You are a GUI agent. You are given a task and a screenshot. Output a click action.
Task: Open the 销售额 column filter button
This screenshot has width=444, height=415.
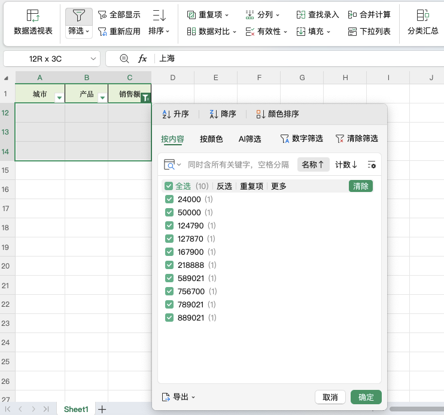pyautogui.click(x=145, y=98)
